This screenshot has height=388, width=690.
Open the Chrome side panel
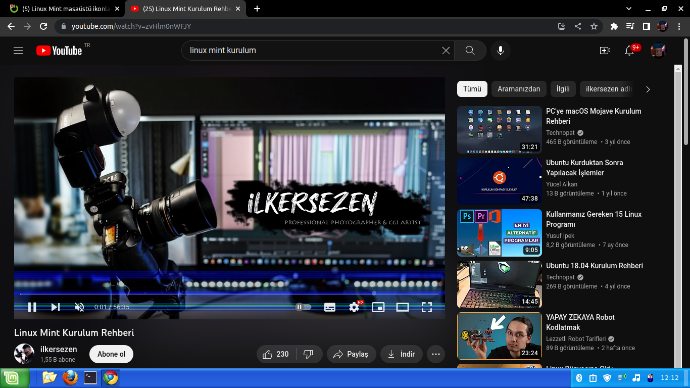tap(646, 26)
